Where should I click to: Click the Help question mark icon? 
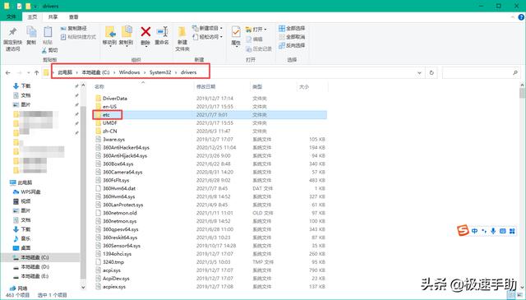(x=521, y=16)
